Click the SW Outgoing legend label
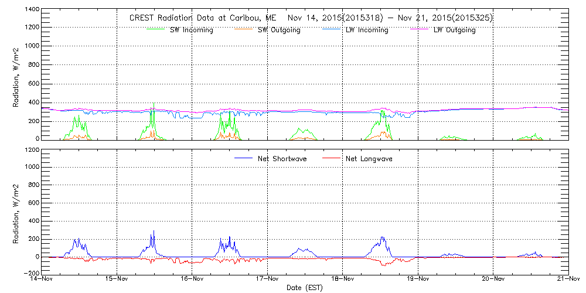 click(279, 30)
